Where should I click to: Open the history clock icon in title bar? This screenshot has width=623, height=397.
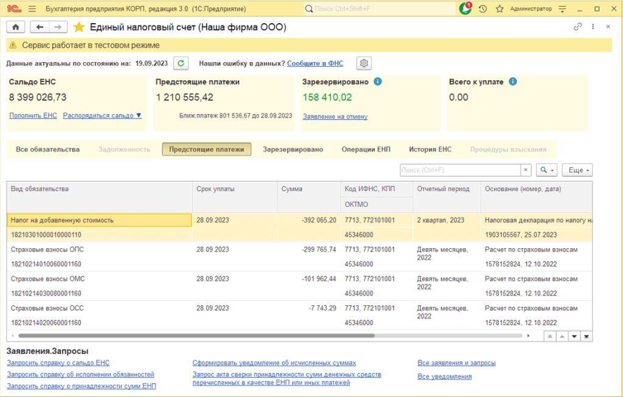482,9
